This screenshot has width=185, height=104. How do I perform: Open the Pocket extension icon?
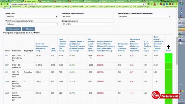click(x=149, y=4)
